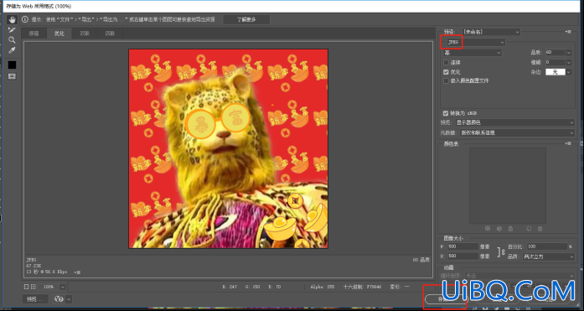
Task: Open the optimize panel flyout menu icon
Action: (568, 32)
